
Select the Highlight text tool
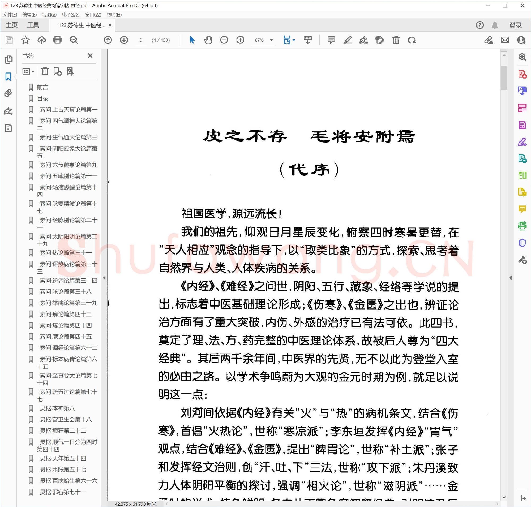point(348,40)
